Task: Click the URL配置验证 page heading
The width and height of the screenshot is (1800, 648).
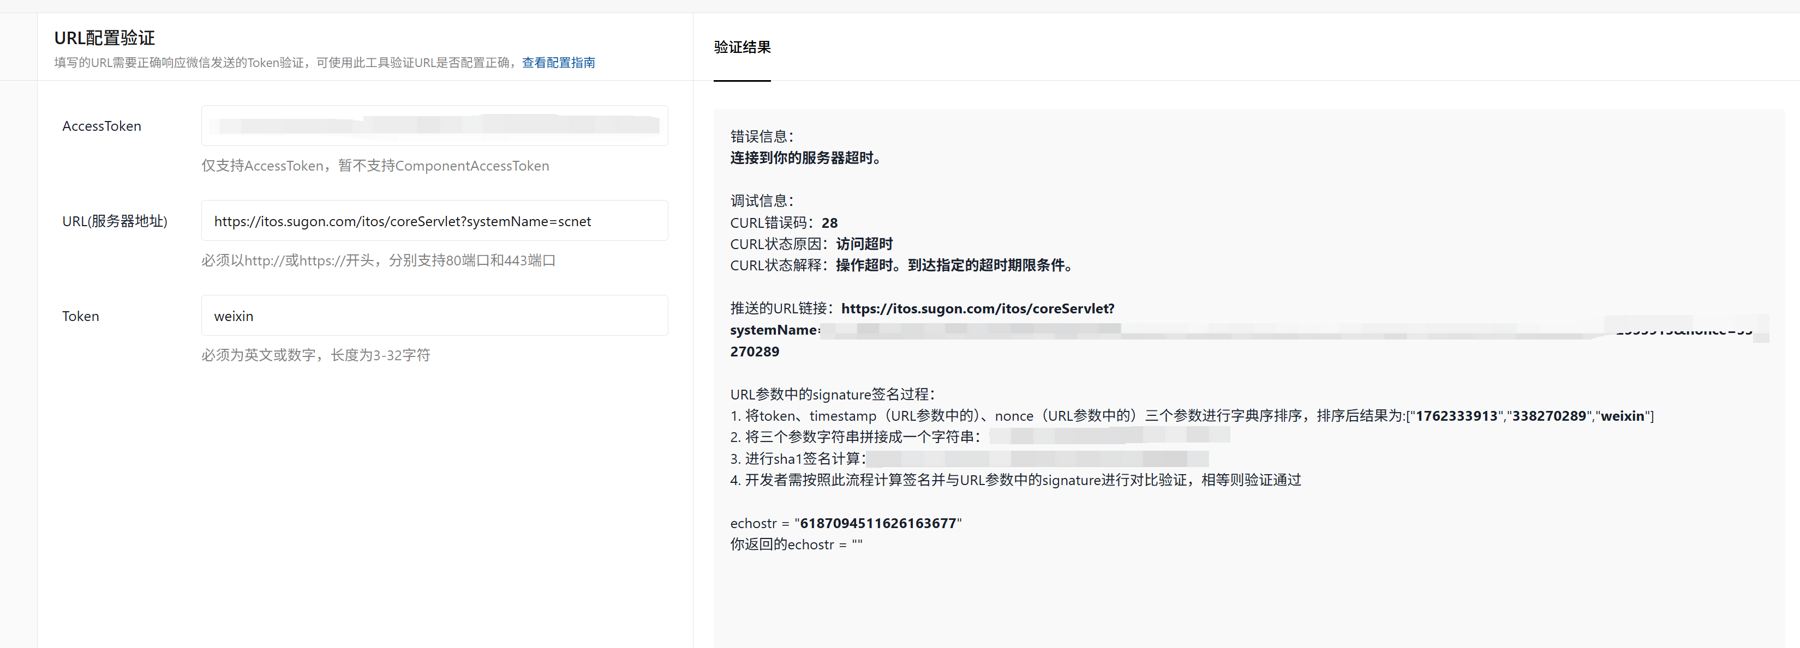Action: [105, 38]
